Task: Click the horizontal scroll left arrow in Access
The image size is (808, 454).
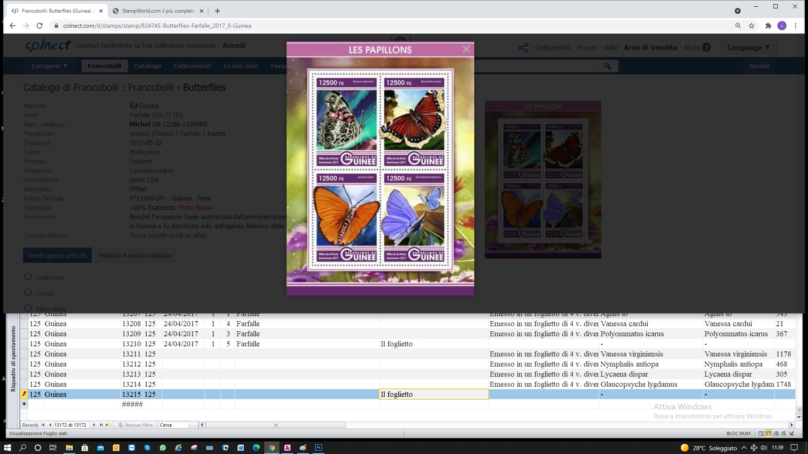Action: [x=202, y=425]
